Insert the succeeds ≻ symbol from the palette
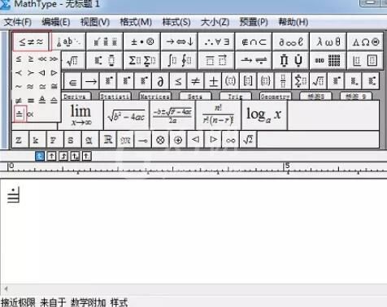 click(31, 72)
